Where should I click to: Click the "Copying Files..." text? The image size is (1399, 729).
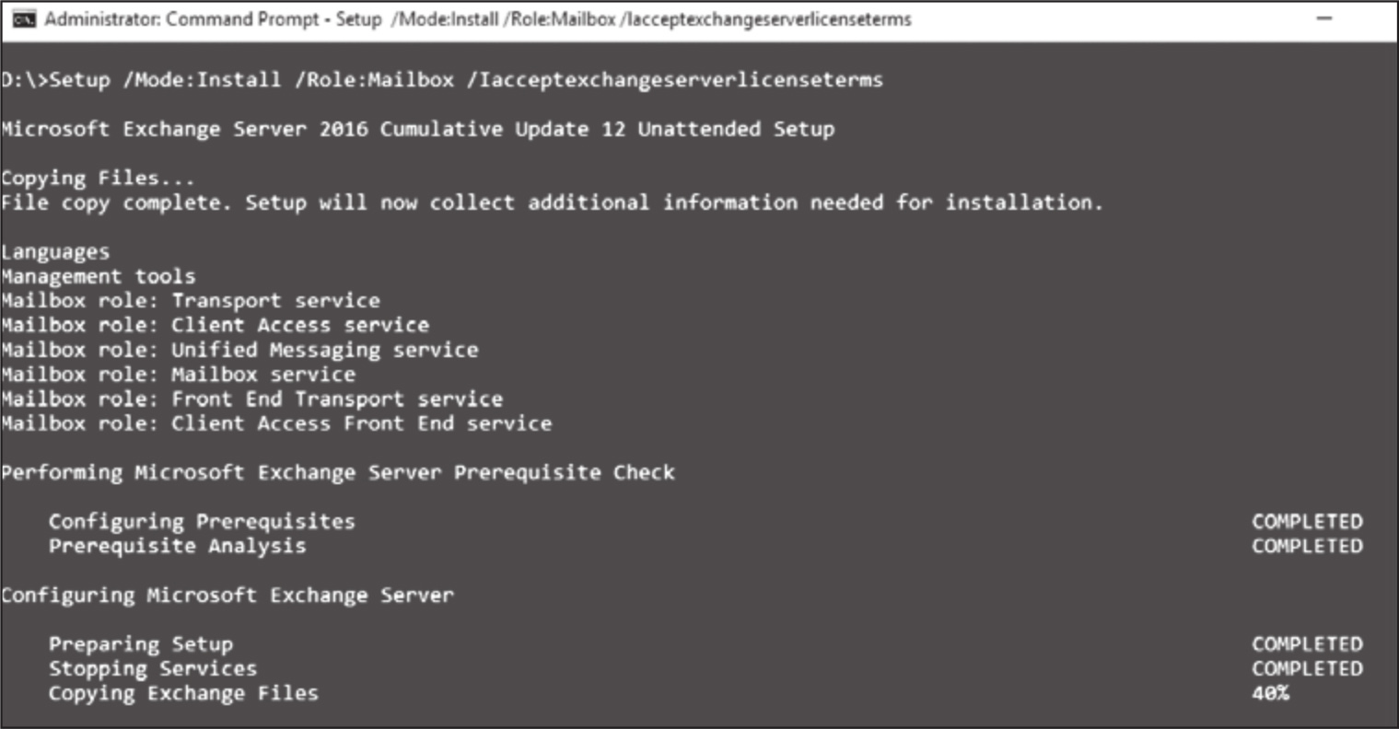click(x=98, y=179)
